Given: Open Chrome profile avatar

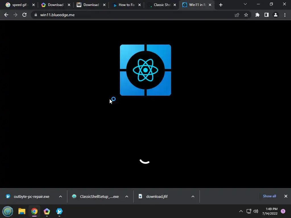Looking at the screenshot, I should point(276,15).
